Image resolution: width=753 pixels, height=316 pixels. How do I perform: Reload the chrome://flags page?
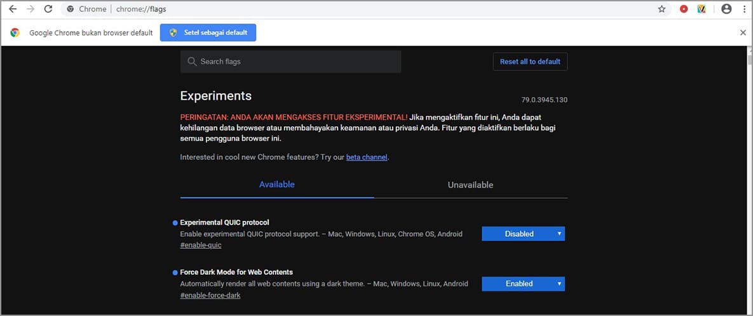tap(48, 10)
